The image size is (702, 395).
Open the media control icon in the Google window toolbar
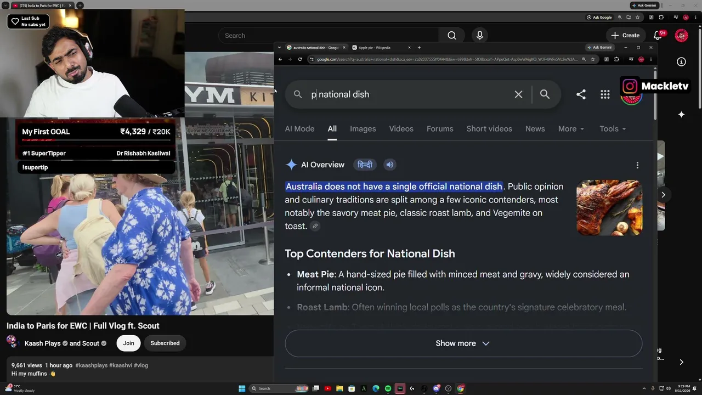631,59
